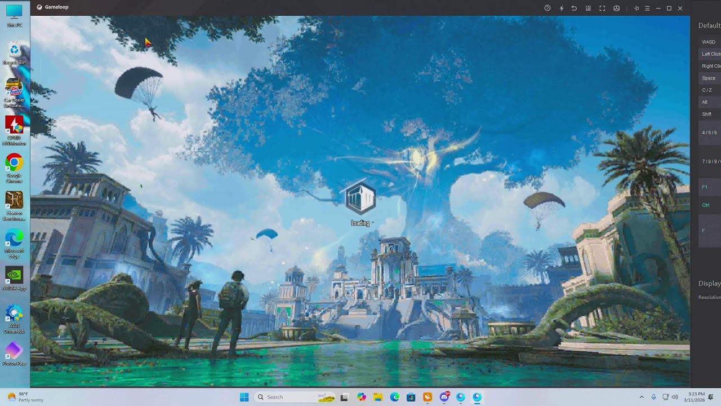Image resolution: width=721 pixels, height=406 pixels.
Task: Select the WASD key mapping row
Action: (710, 42)
